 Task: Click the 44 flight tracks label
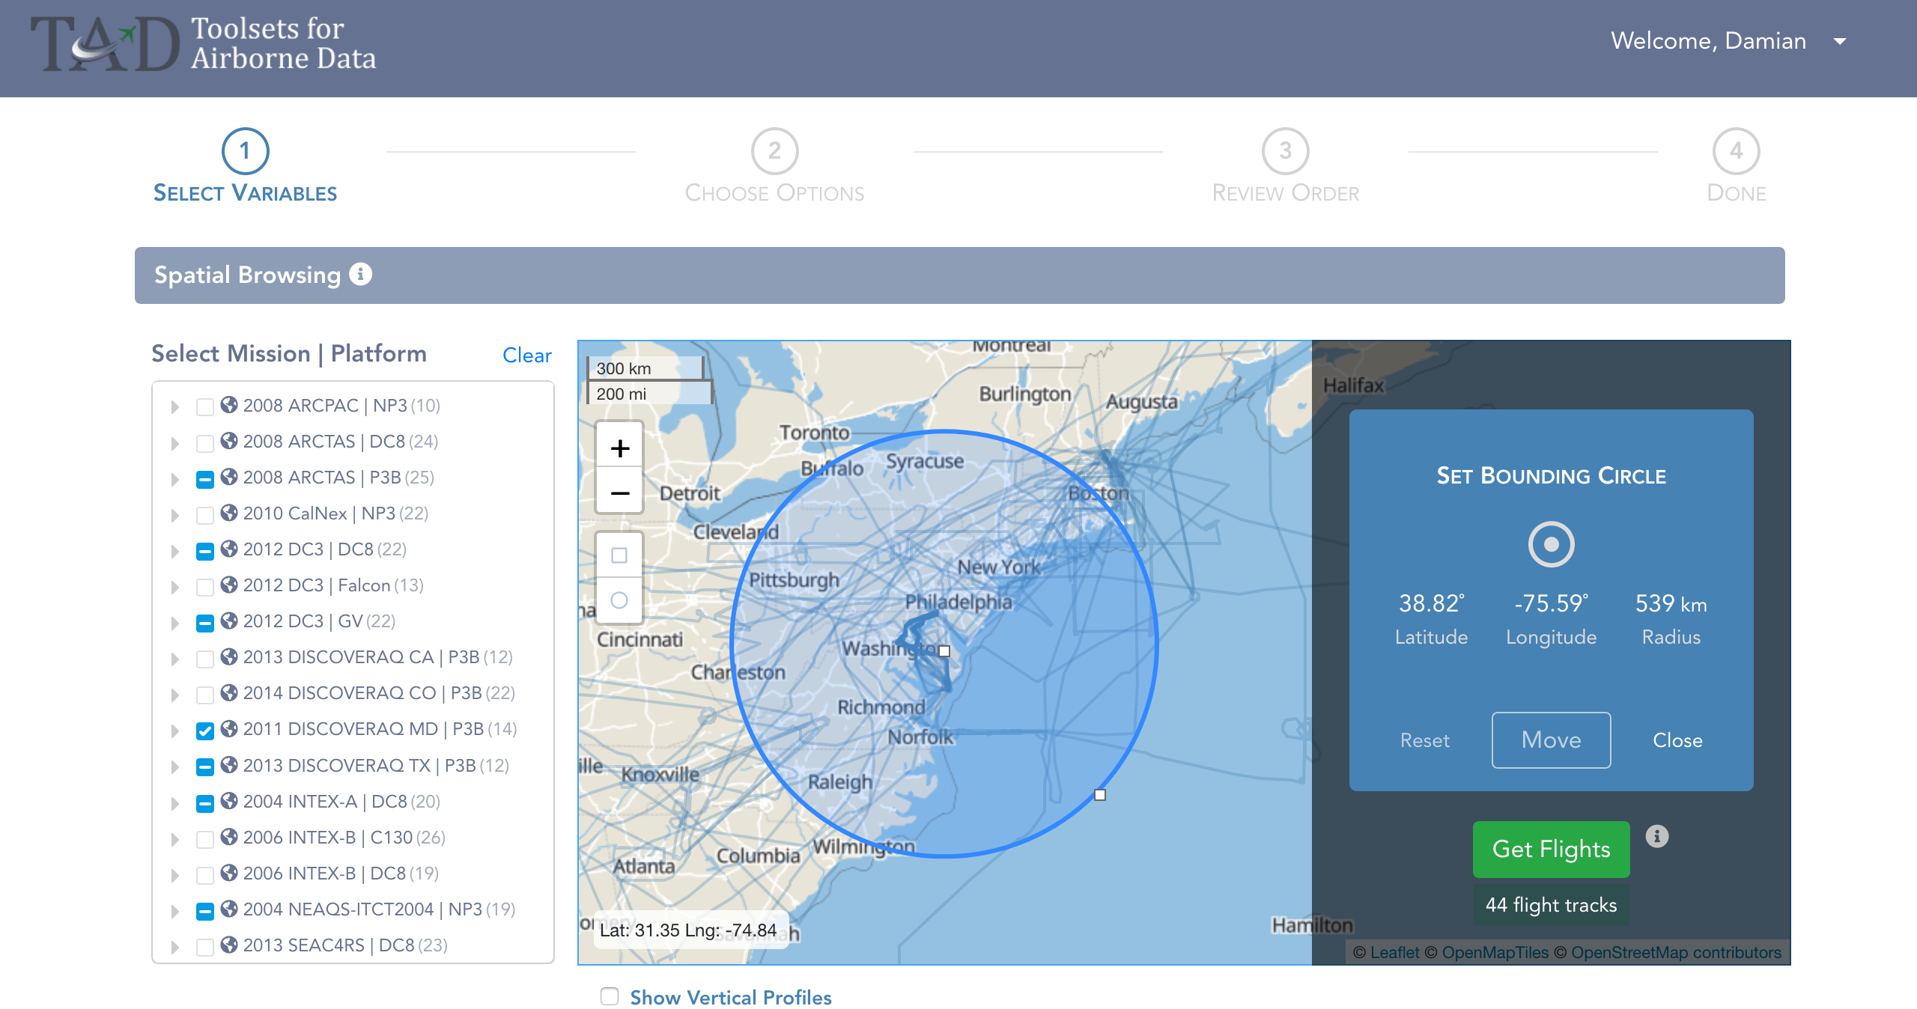coord(1551,905)
